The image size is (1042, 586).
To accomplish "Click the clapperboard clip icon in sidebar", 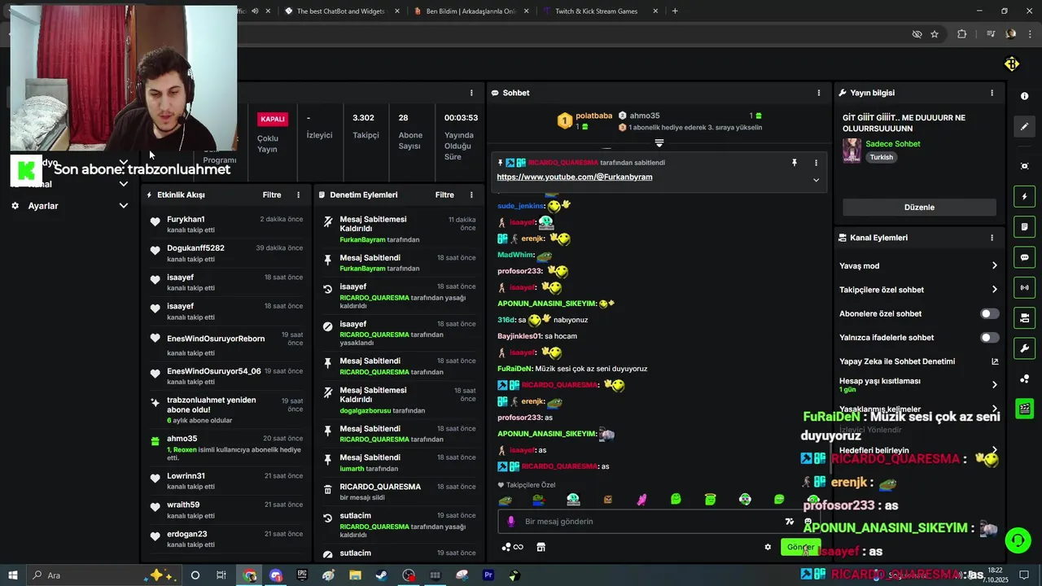I will coord(1024,409).
